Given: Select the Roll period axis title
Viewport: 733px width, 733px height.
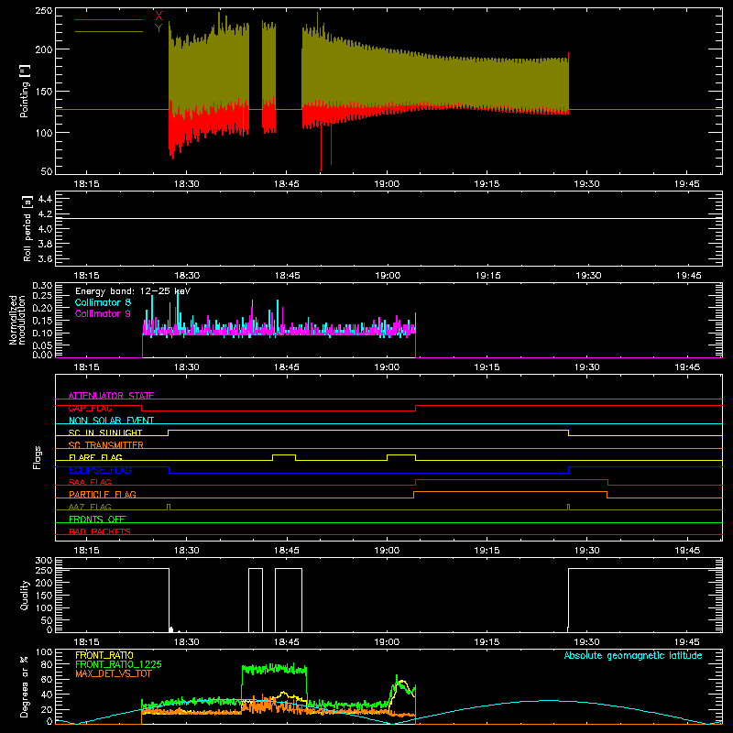Looking at the screenshot, I should click(27, 228).
